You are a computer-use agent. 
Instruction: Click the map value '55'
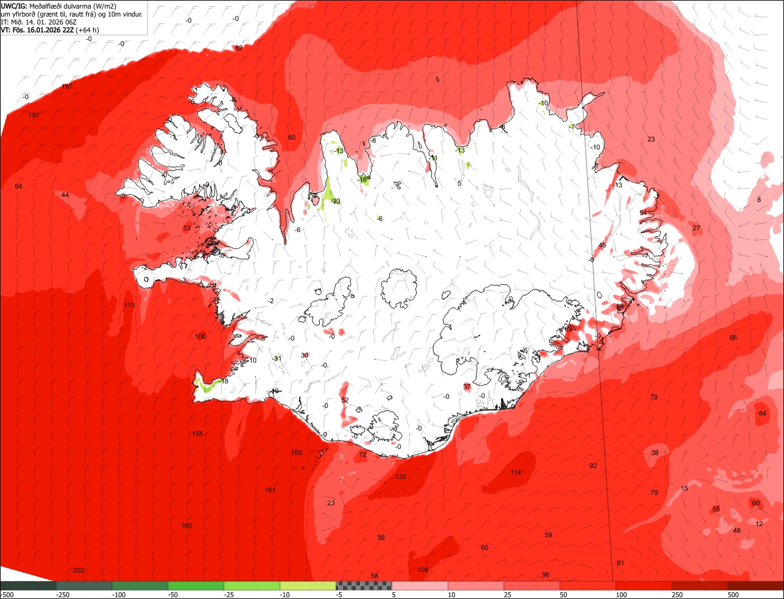pos(716,510)
